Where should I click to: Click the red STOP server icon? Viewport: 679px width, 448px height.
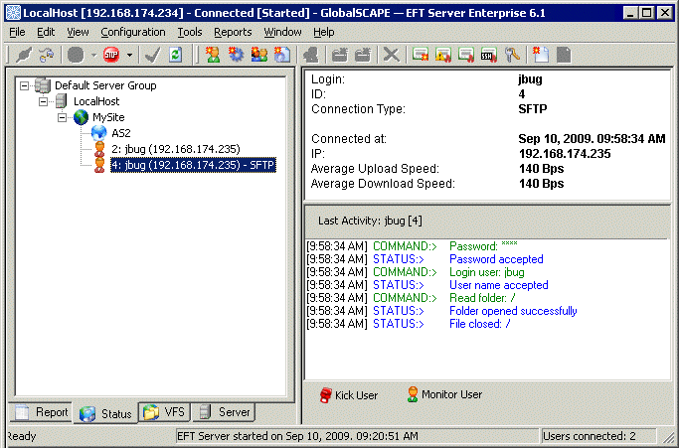point(111,55)
